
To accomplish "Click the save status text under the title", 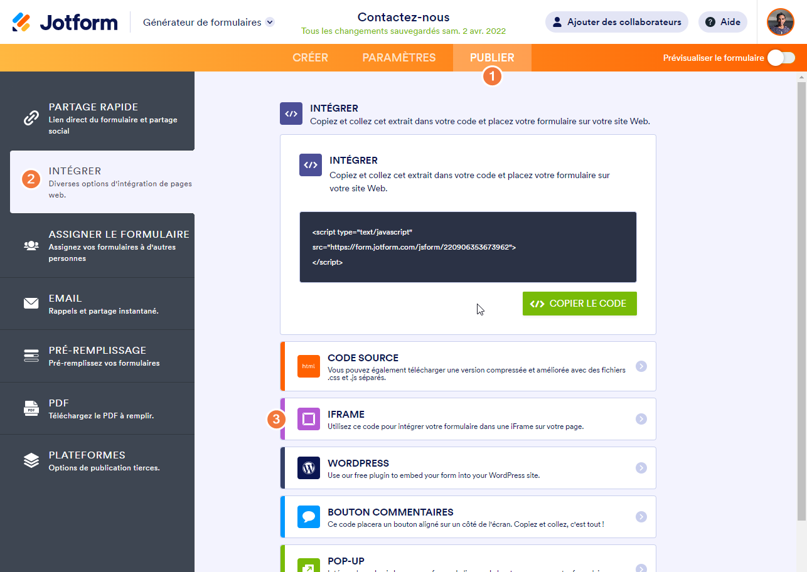I will coord(403,31).
